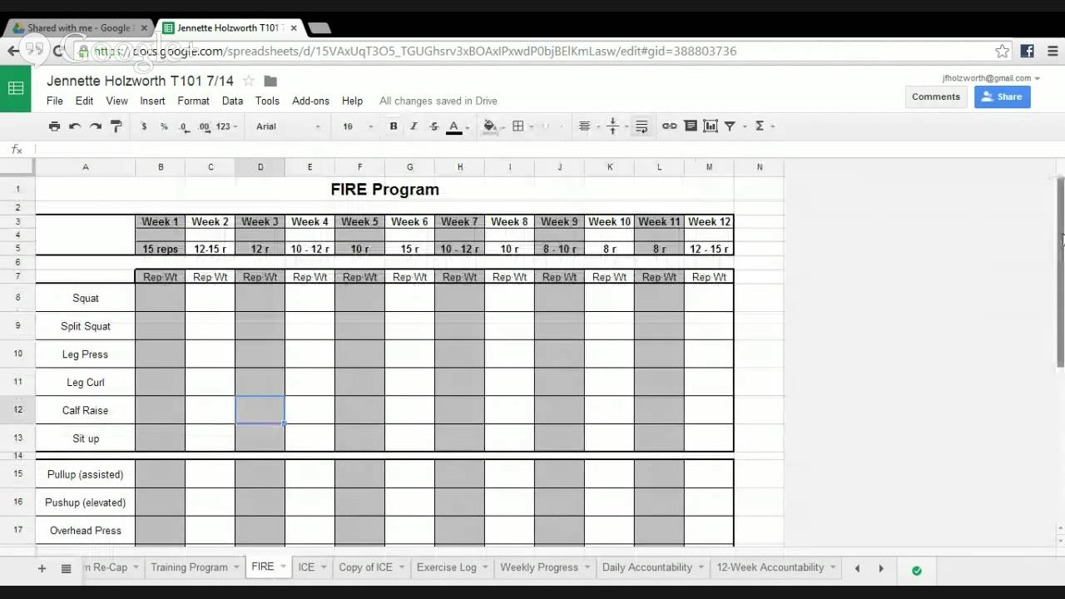This screenshot has width=1065, height=599.
Task: Bookmark page with star in address bar
Action: [1002, 51]
